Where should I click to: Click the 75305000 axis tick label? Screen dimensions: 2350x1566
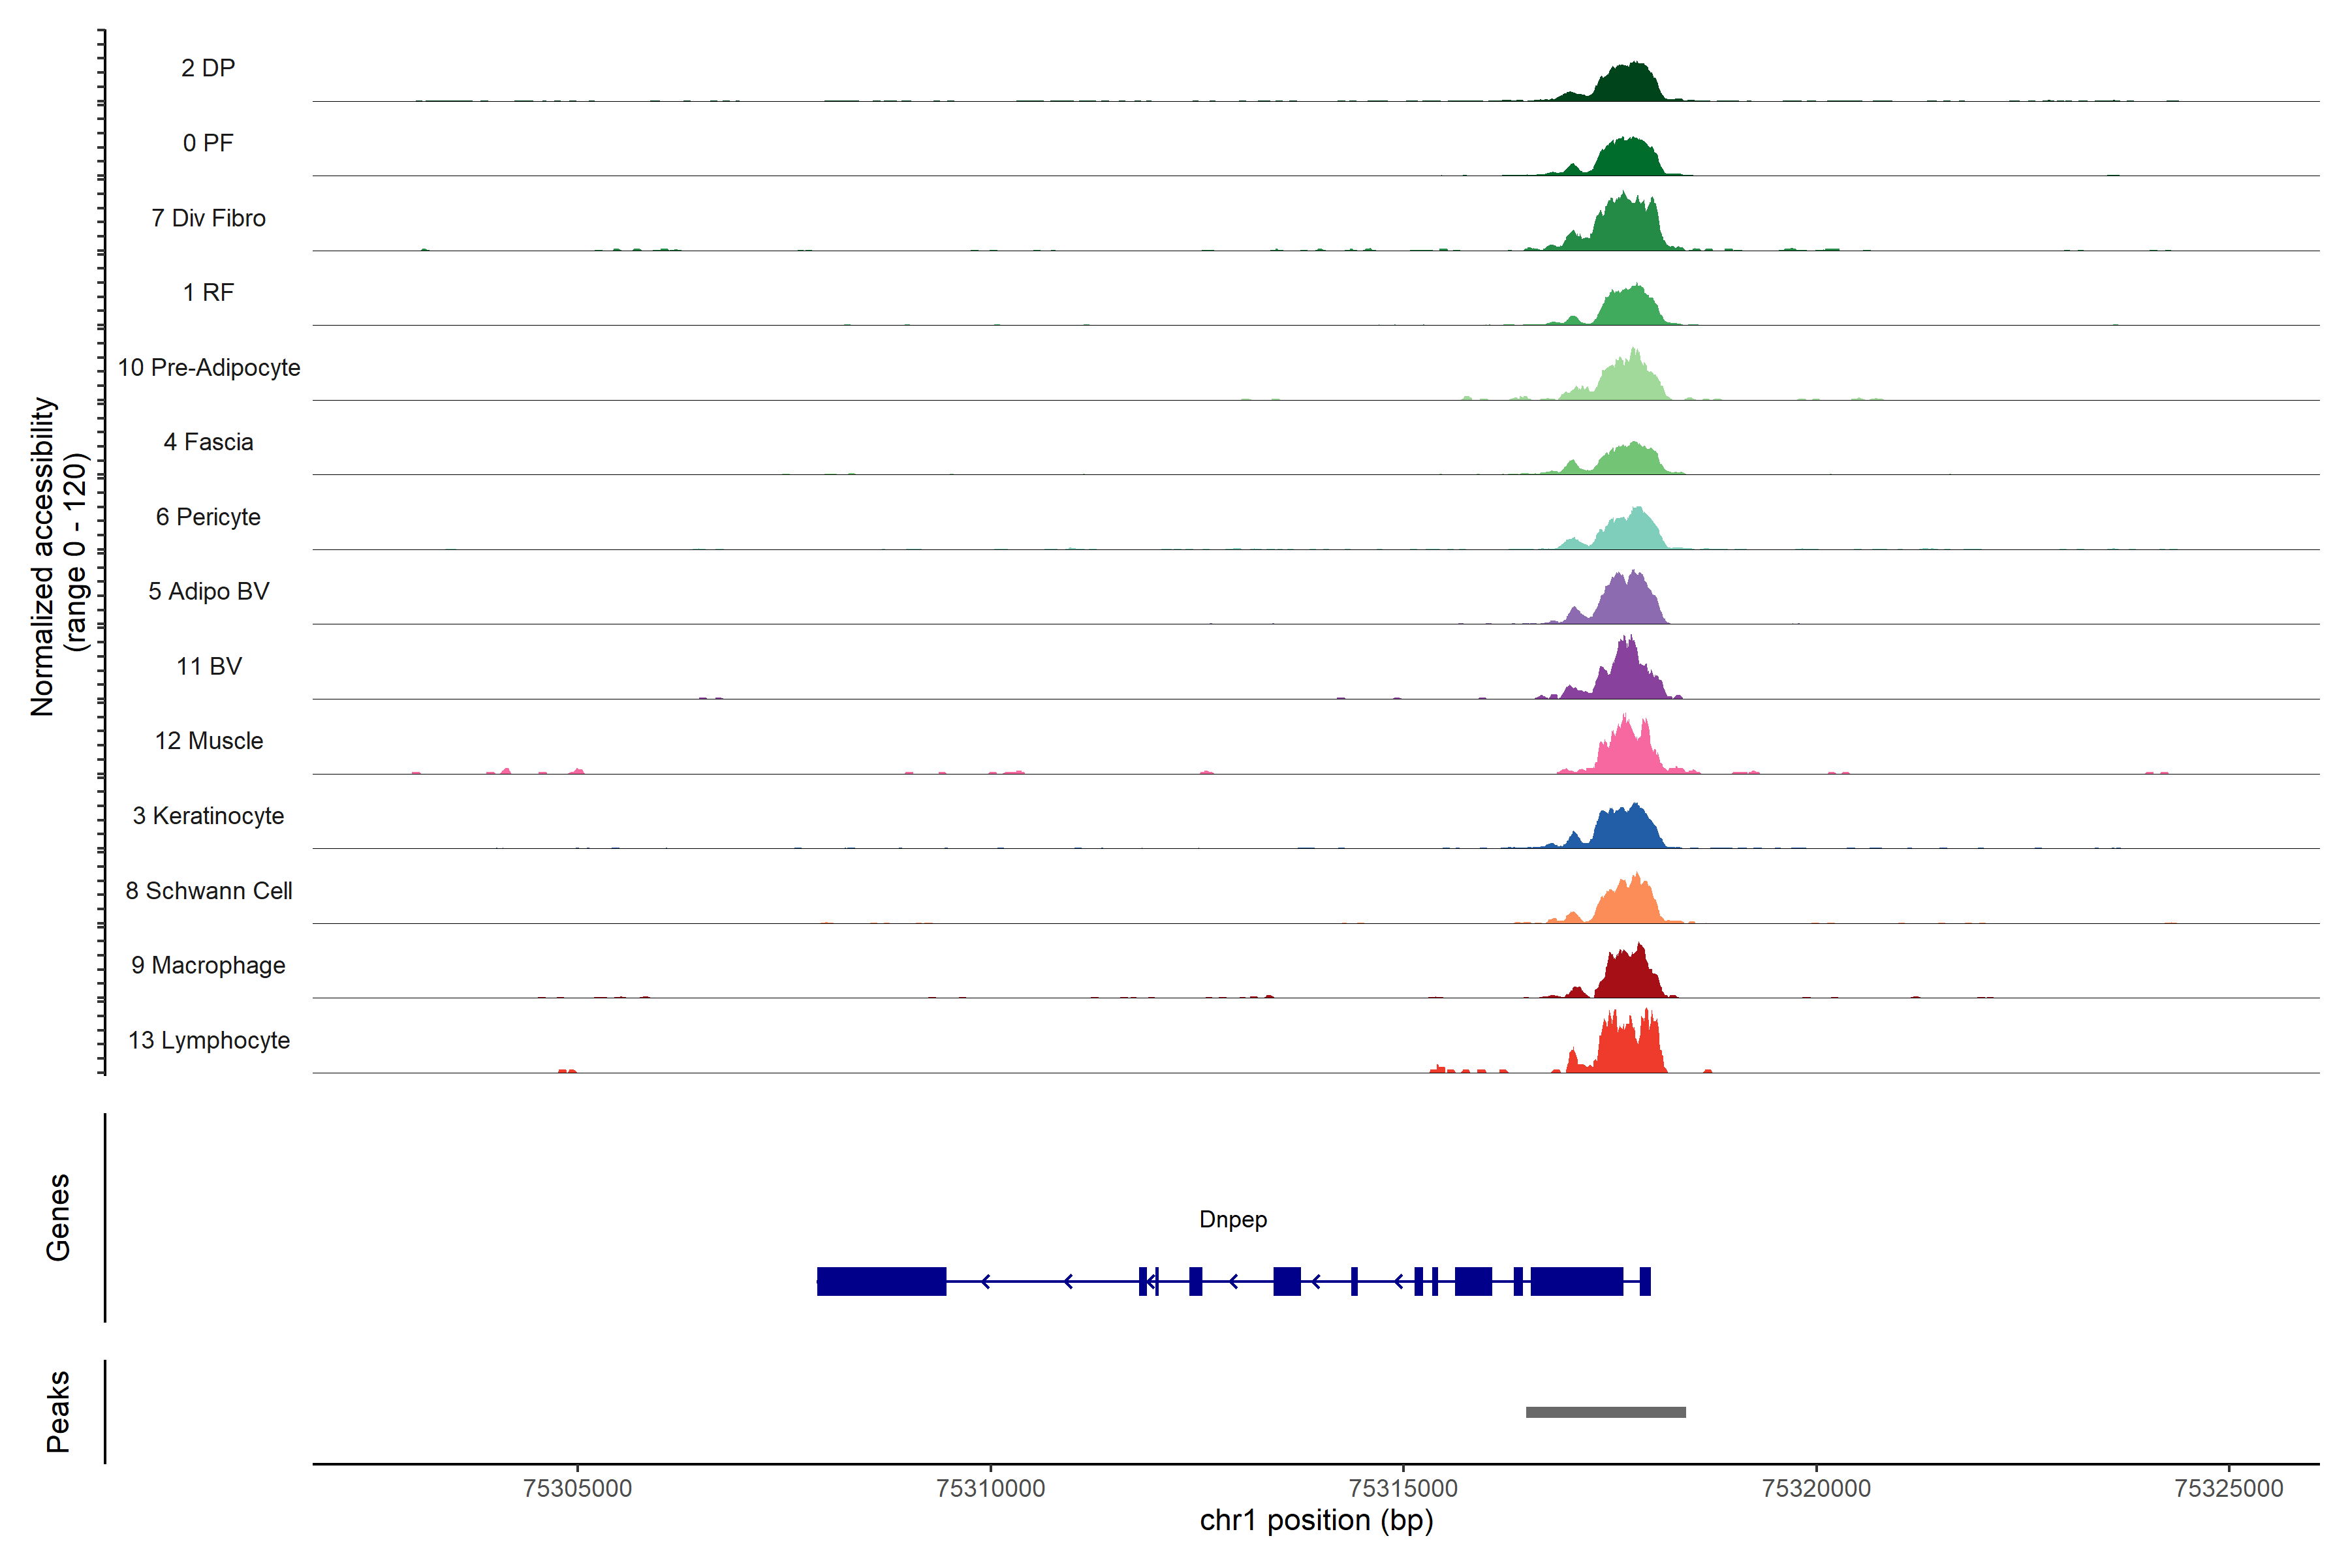click(578, 1488)
